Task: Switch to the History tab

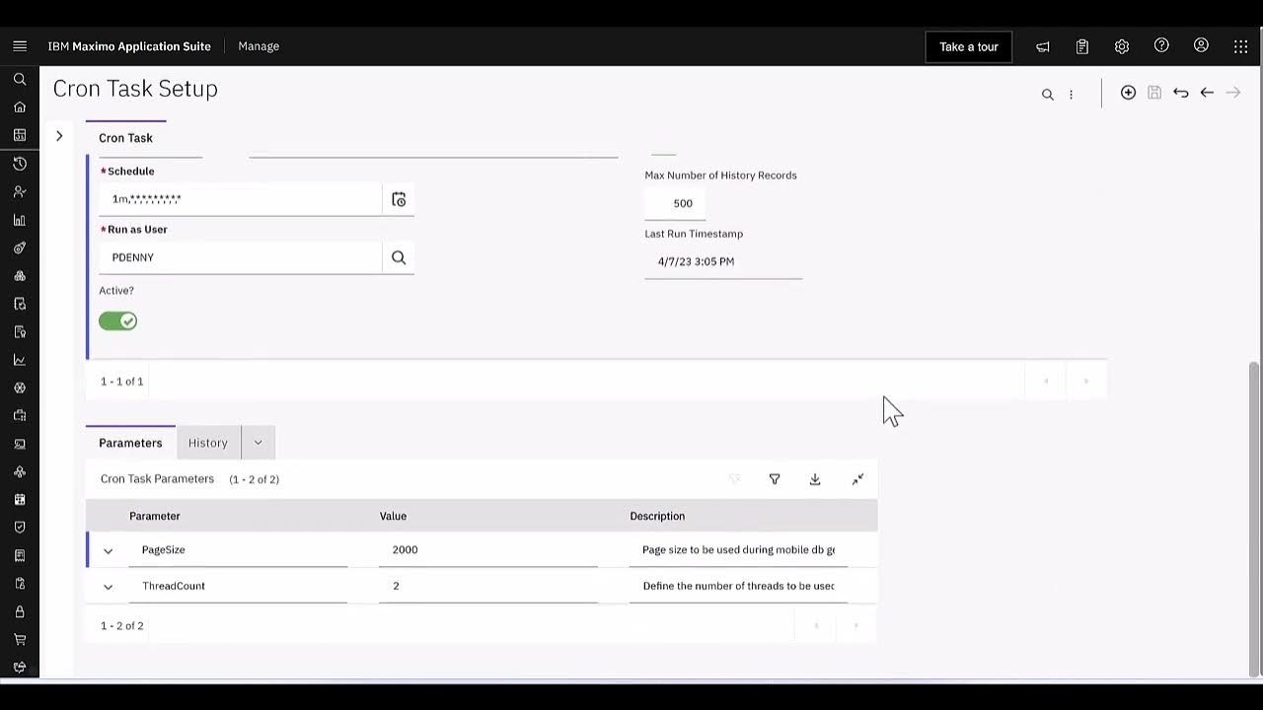Action: [208, 443]
